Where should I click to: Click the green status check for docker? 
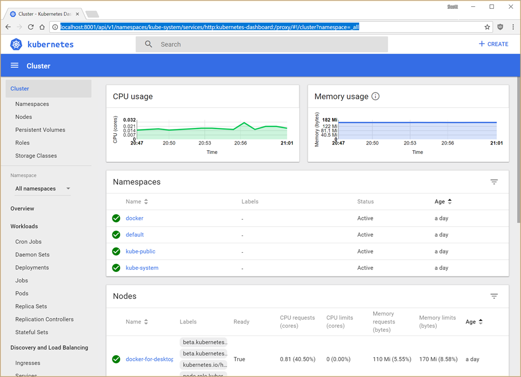pos(116,218)
